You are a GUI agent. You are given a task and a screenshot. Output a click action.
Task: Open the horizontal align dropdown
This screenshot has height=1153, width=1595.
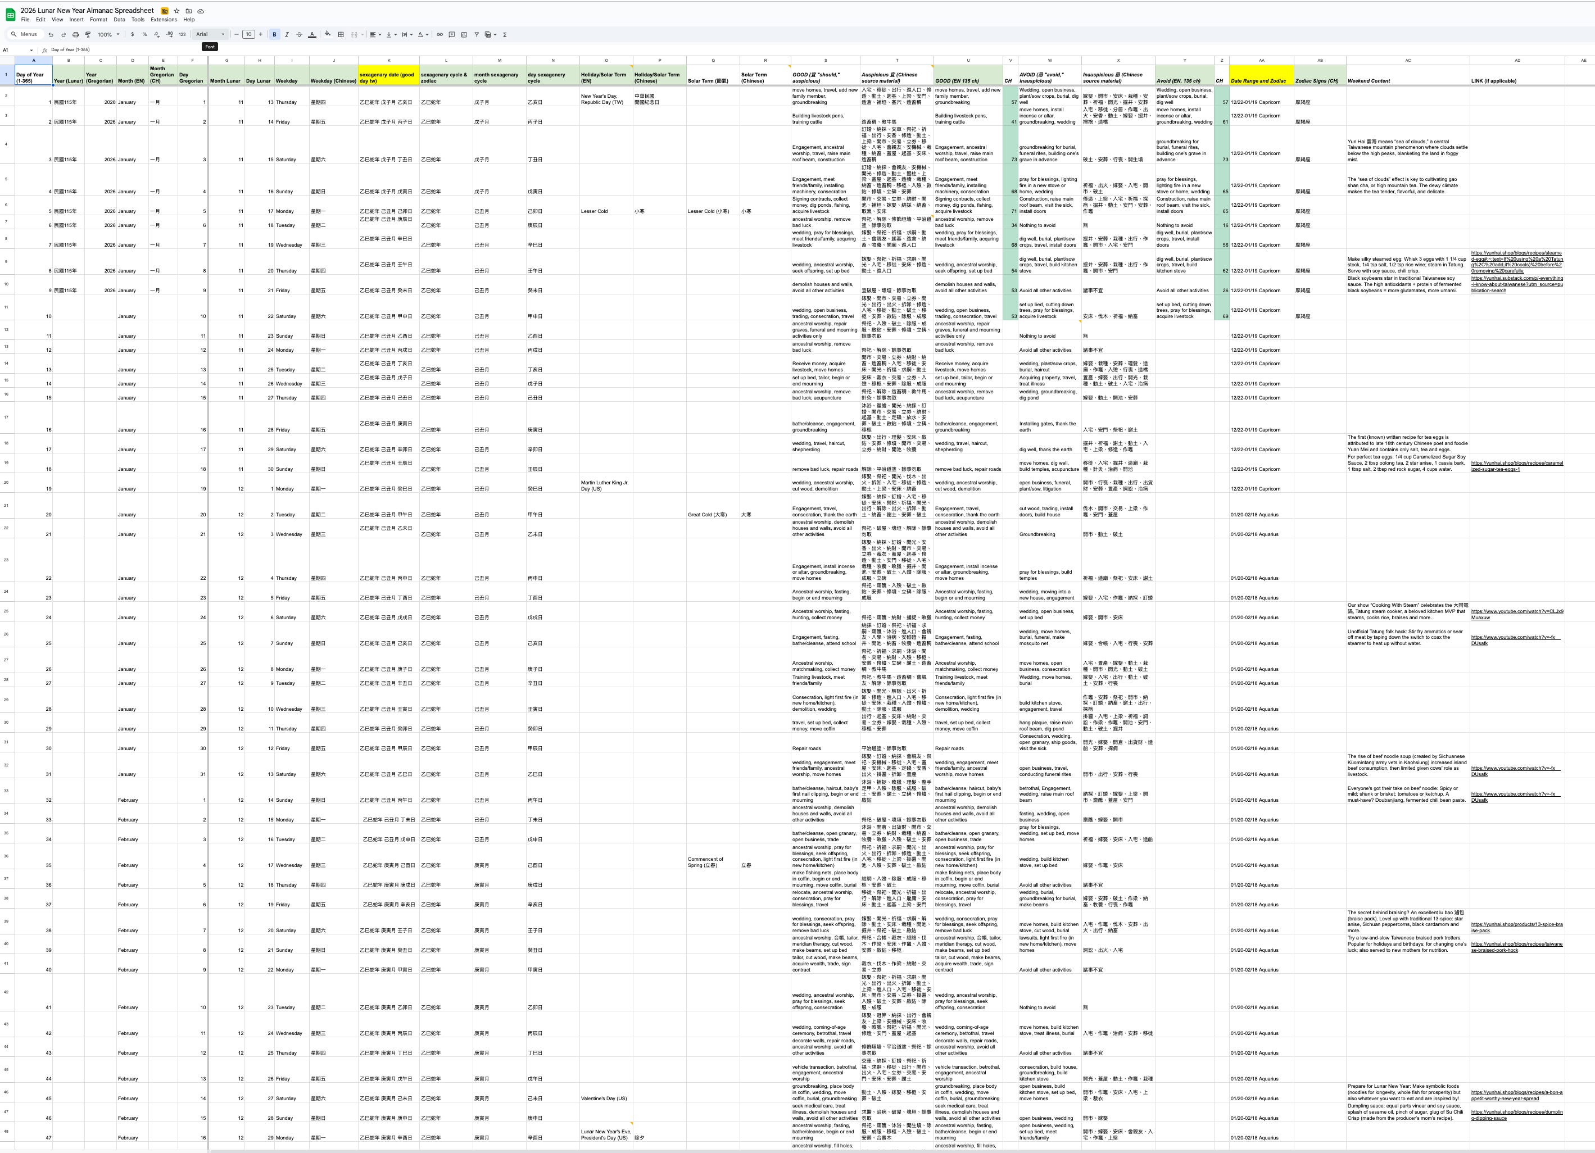pos(375,34)
